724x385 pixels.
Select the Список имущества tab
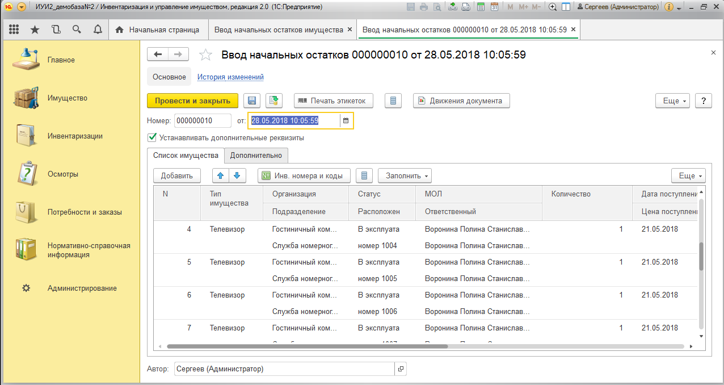click(186, 155)
